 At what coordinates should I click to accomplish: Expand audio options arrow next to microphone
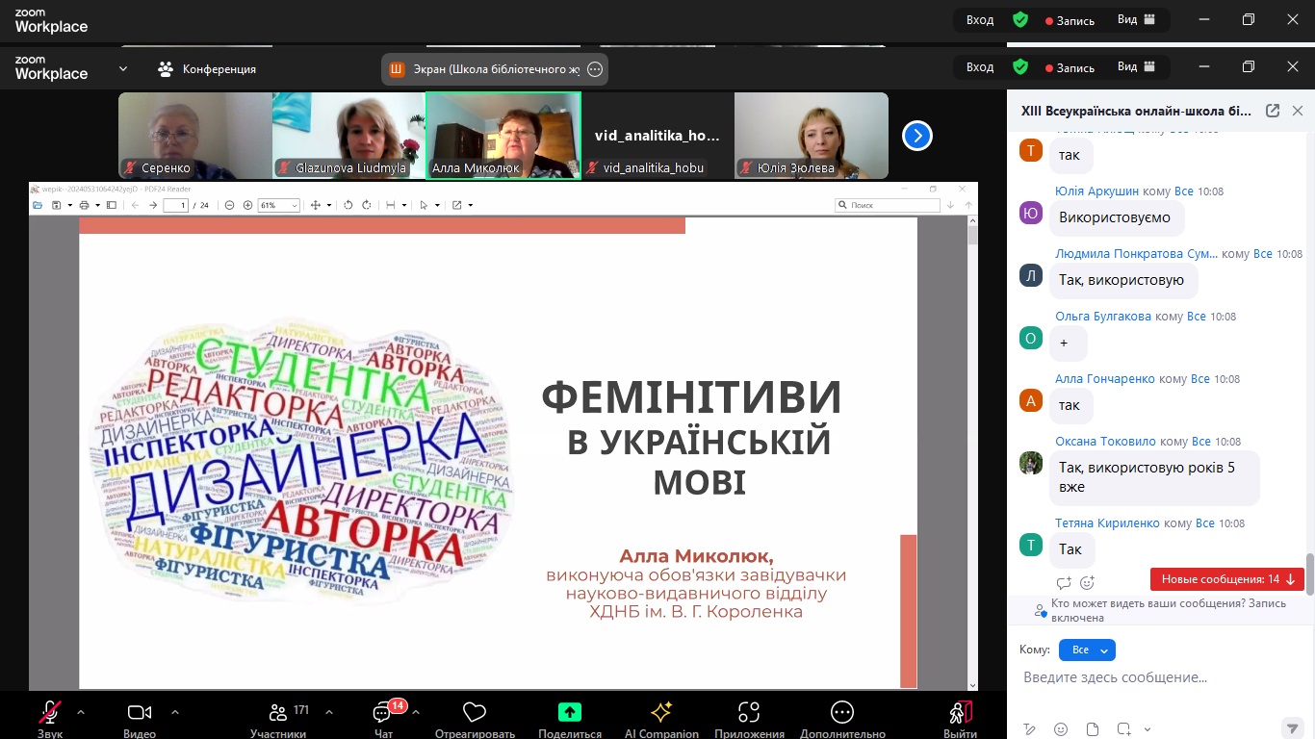81,712
